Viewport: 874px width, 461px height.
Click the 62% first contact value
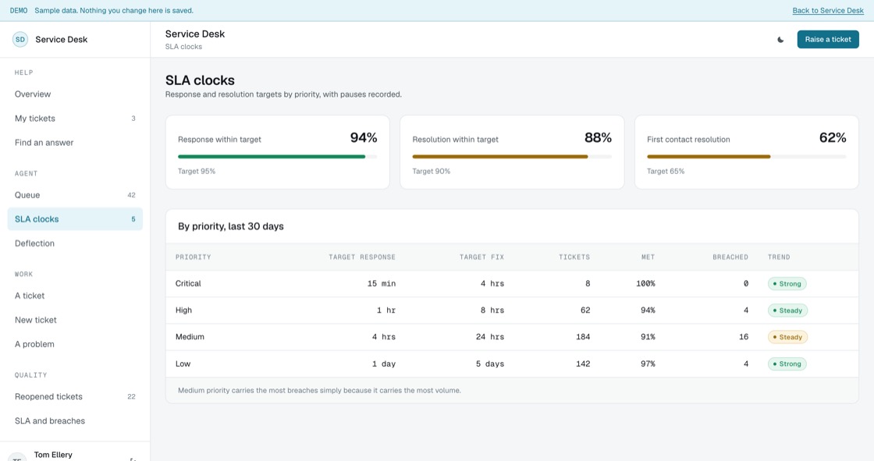833,138
